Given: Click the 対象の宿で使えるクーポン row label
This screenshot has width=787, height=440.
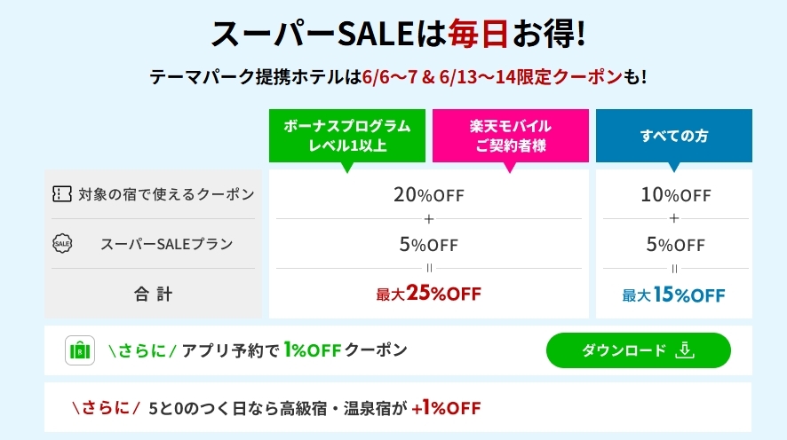Looking at the screenshot, I should [166, 194].
